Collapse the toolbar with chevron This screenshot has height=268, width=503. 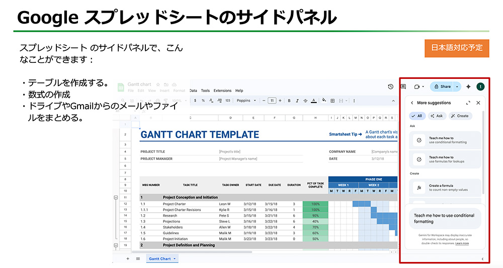pyautogui.click(x=393, y=101)
